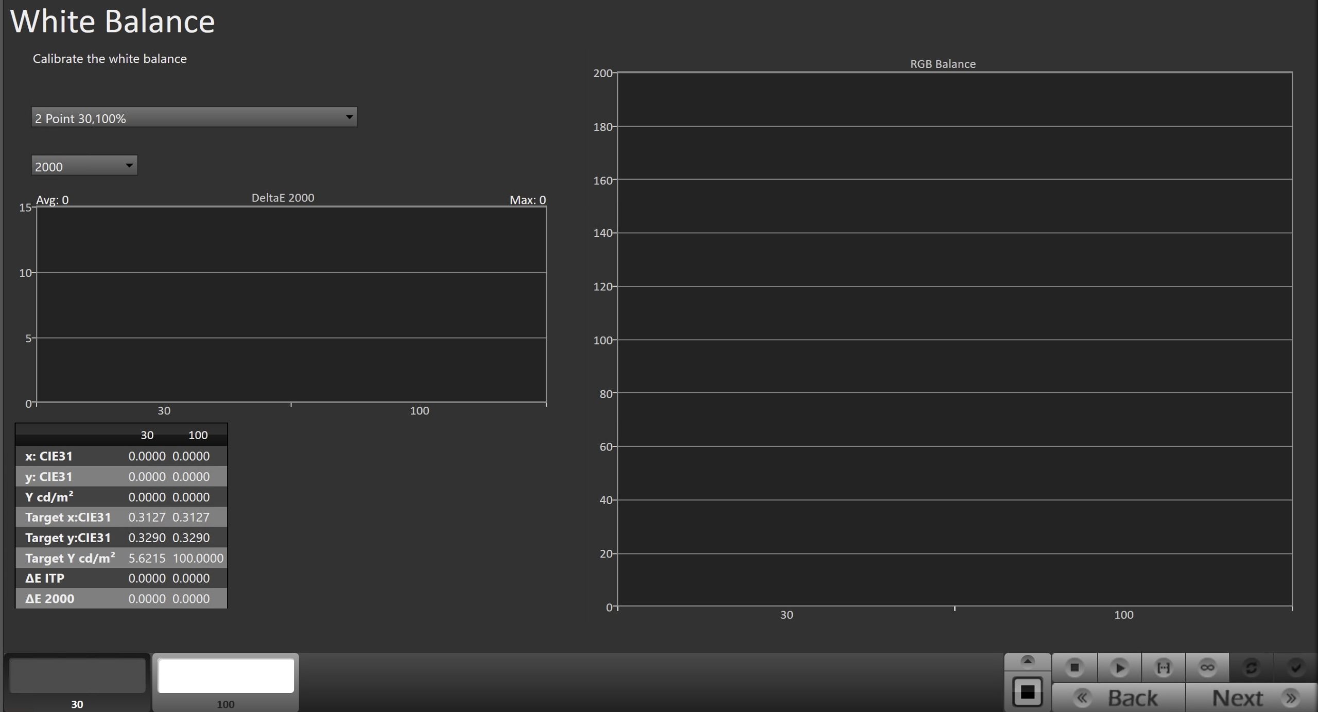The width and height of the screenshot is (1318, 712).
Task: Click the large square pattern window icon
Action: click(x=1027, y=692)
